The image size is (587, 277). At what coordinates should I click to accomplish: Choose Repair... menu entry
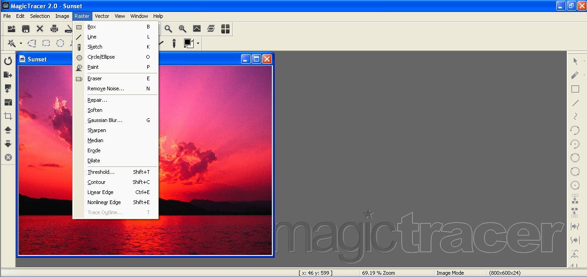pos(115,100)
